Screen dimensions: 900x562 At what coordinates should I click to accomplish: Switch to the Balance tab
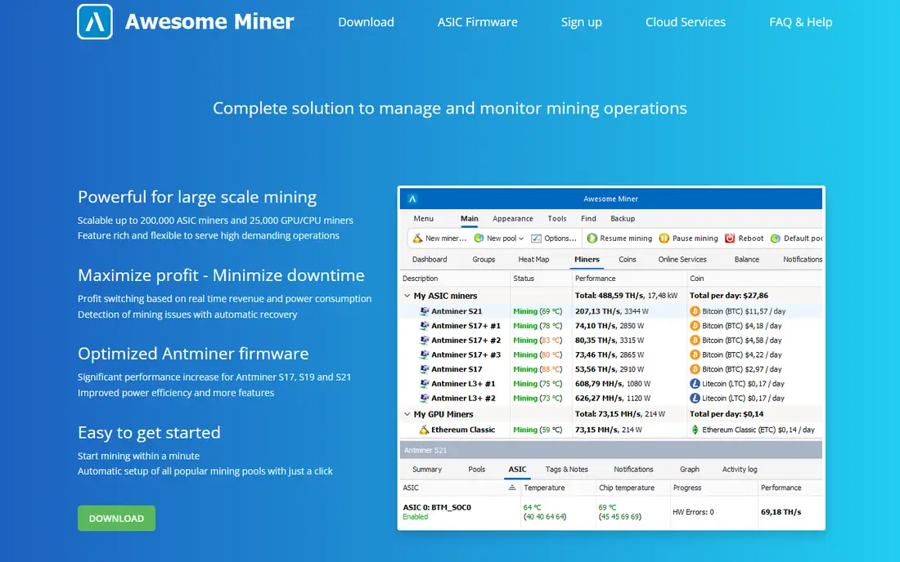pyautogui.click(x=746, y=259)
